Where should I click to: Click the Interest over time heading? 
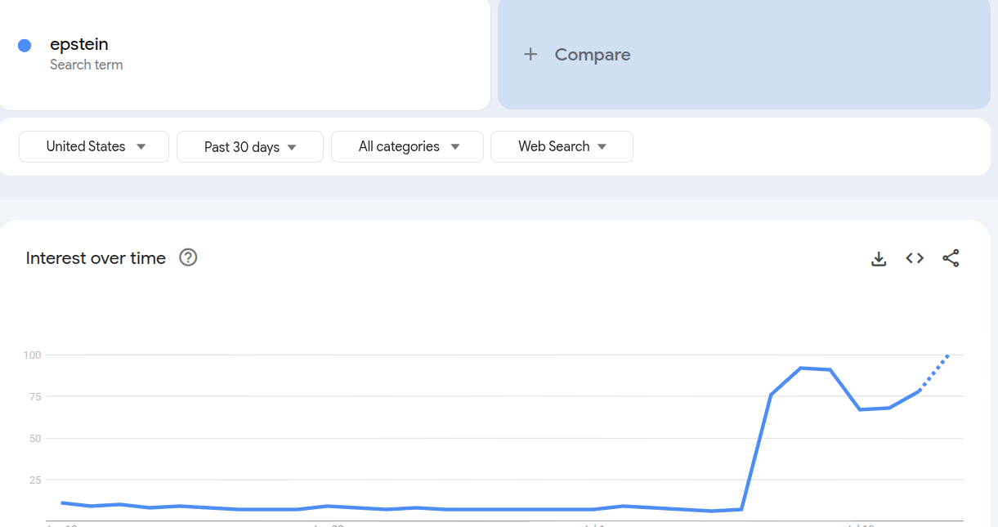(96, 258)
